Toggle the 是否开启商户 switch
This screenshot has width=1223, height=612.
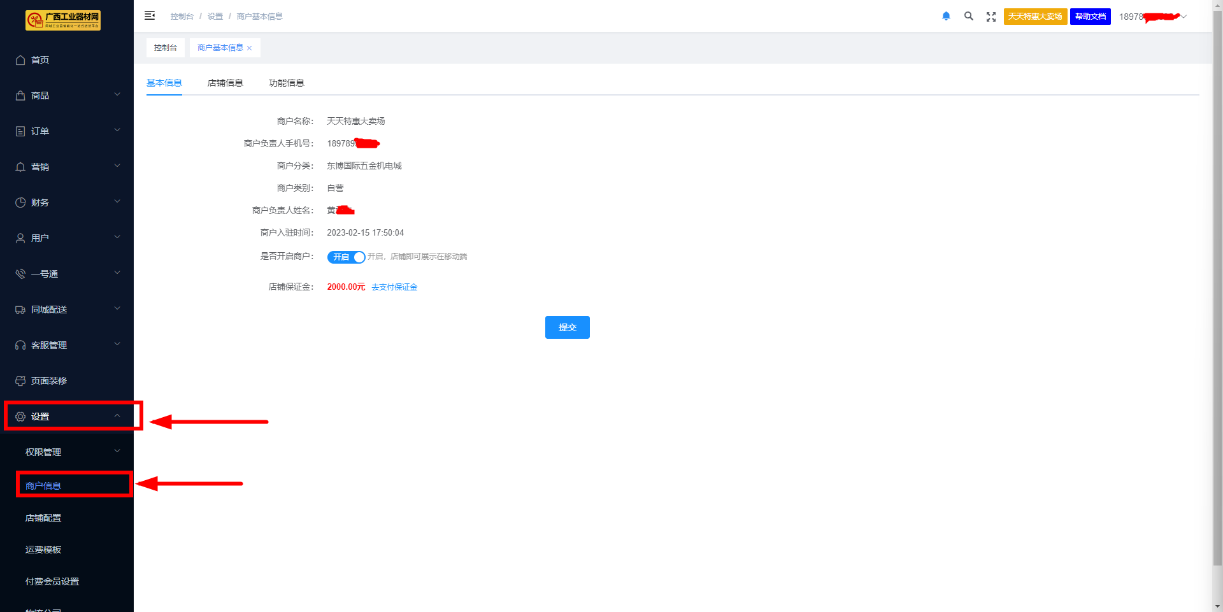(346, 257)
